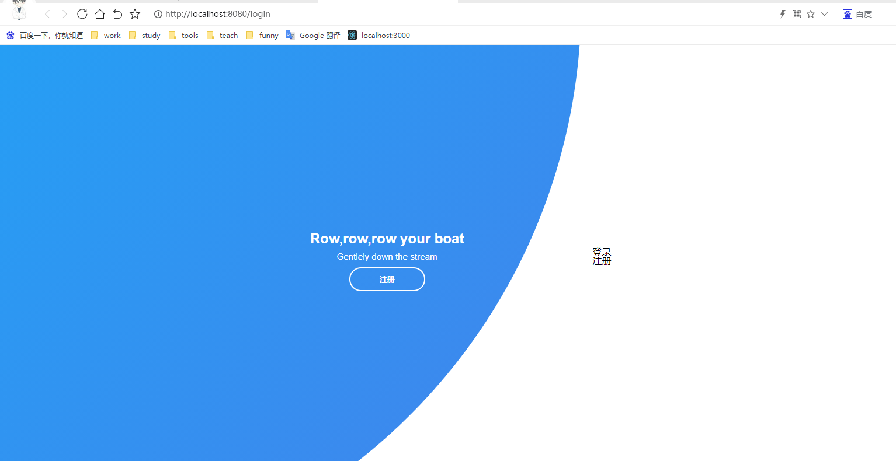Click the outlined 注册 button on blue panel
The image size is (896, 461).
point(387,280)
